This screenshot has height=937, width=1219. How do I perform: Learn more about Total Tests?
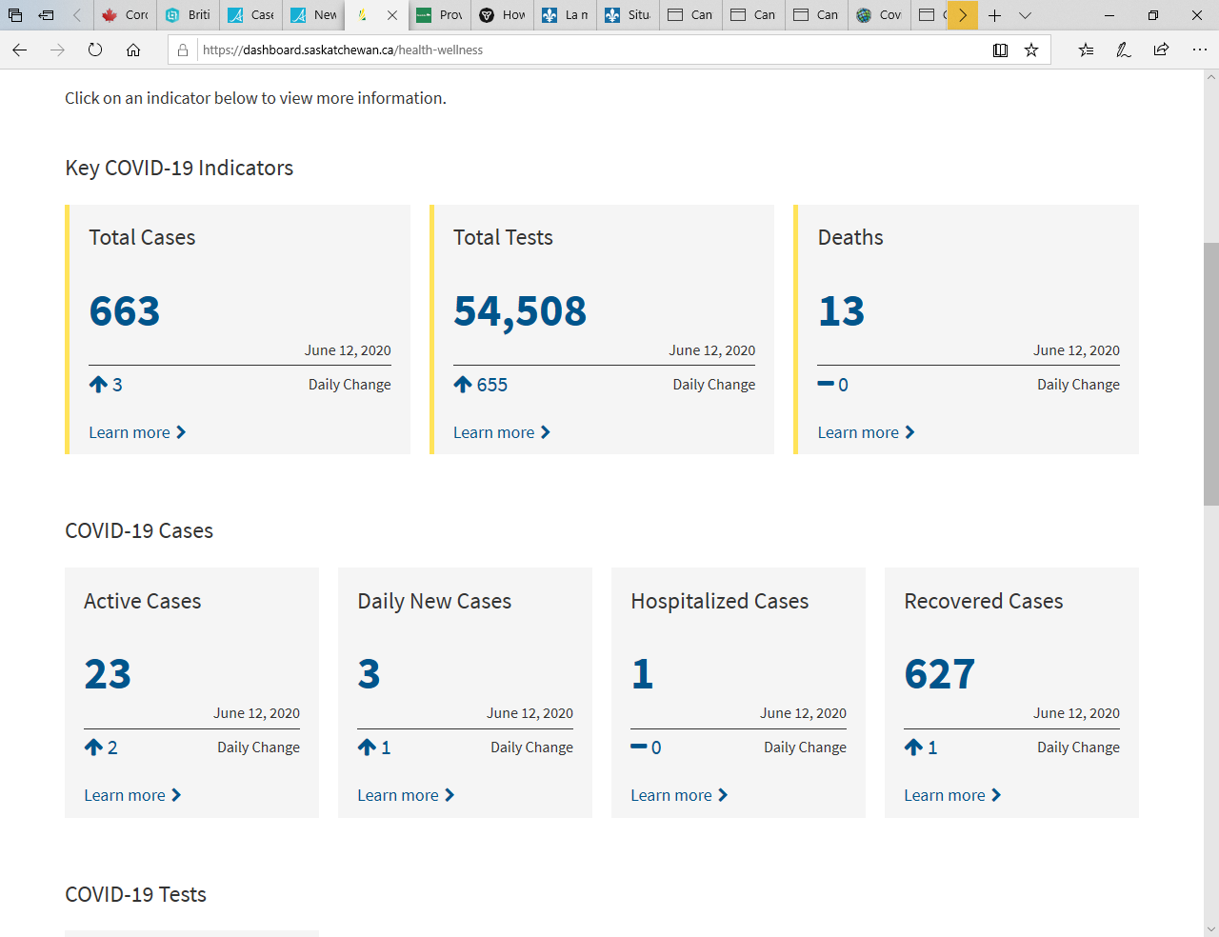pos(502,432)
